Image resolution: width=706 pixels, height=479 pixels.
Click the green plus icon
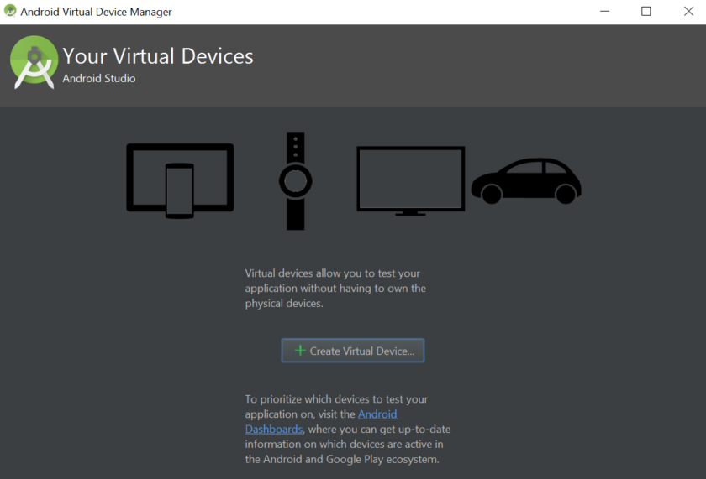point(300,351)
